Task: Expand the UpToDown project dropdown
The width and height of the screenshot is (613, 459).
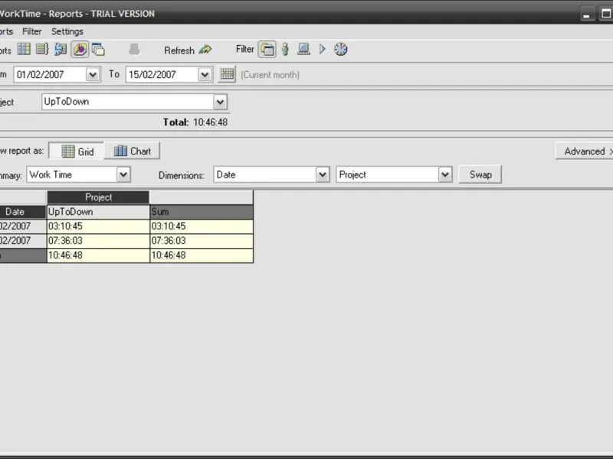Action: (x=220, y=103)
